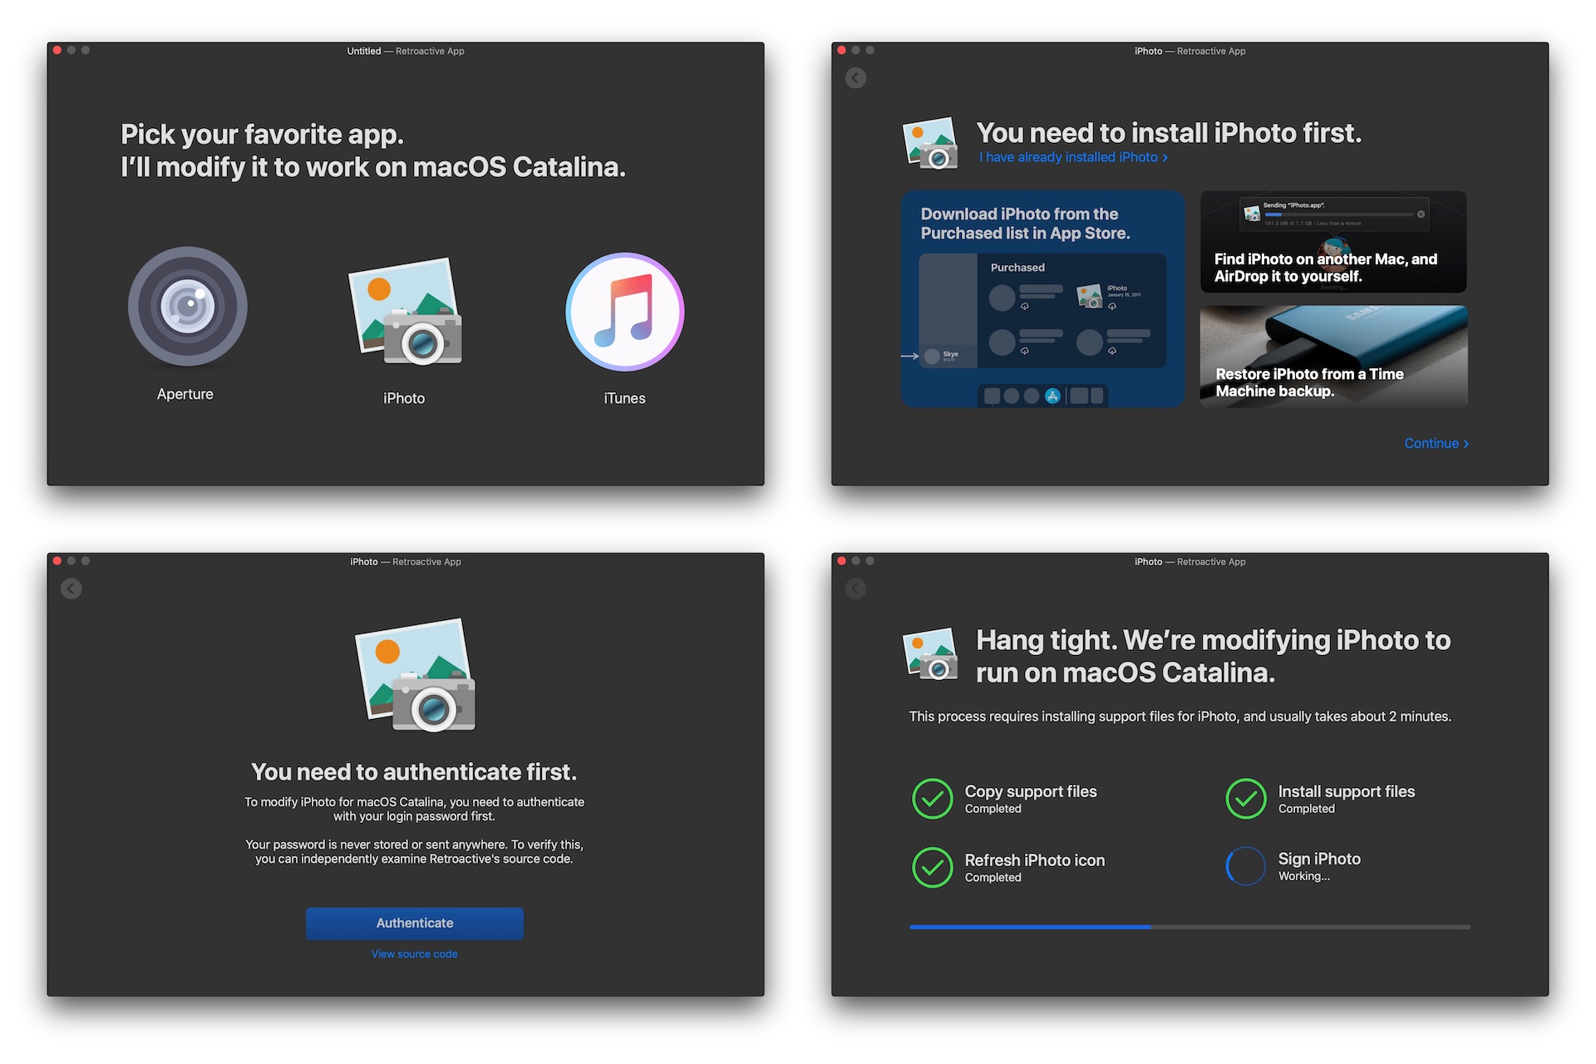Click Skye account avatar in illustration

(932, 357)
